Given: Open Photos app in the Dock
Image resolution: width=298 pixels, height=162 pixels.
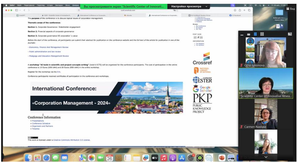Looking at the screenshot, I should [x=91, y=157].
